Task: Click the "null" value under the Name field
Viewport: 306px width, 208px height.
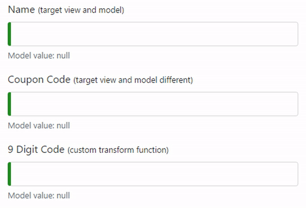Action: pyautogui.click(x=63, y=56)
